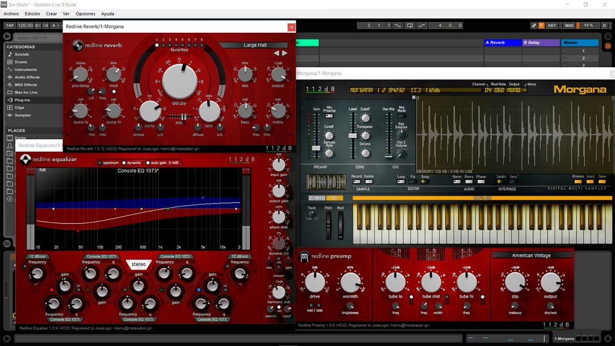Toggle dynamic mode in Redline Equalizer
Screen dimensions: 615x346
click(x=125, y=162)
